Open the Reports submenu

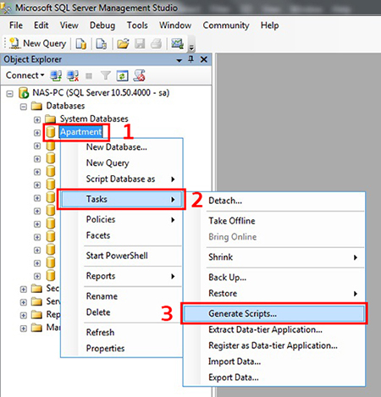tap(122, 276)
